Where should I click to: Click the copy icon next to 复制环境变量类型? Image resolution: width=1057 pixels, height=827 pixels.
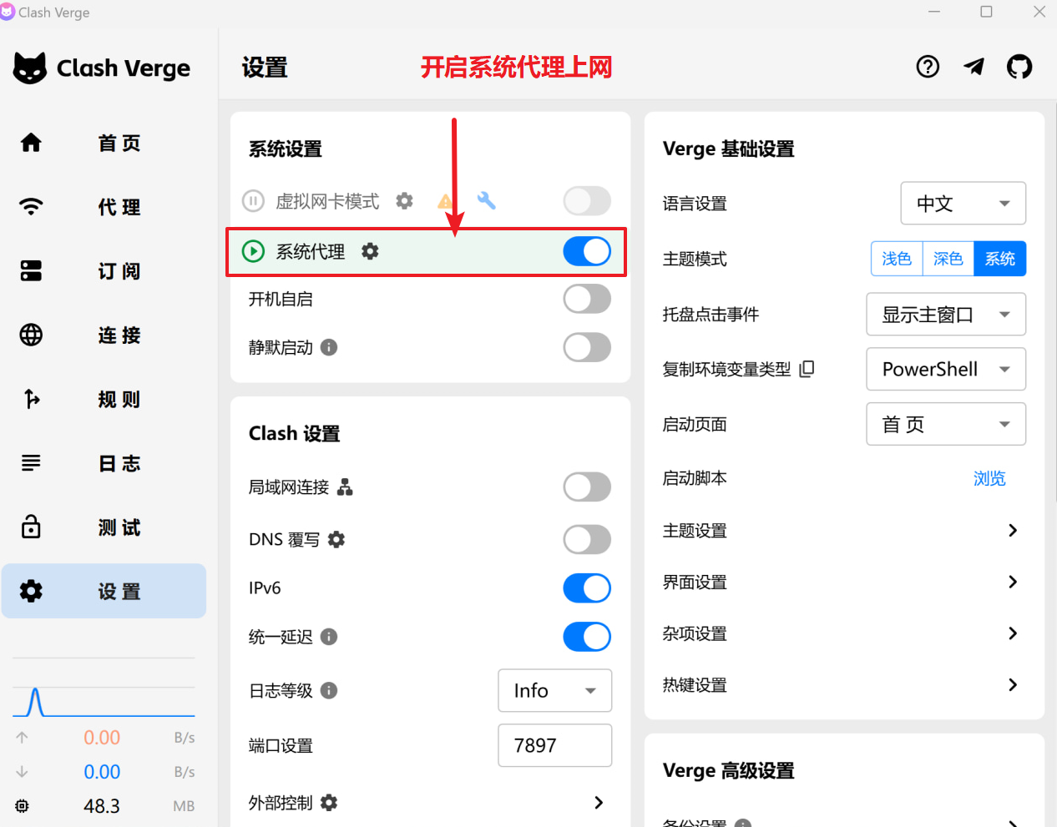pyautogui.click(x=807, y=369)
